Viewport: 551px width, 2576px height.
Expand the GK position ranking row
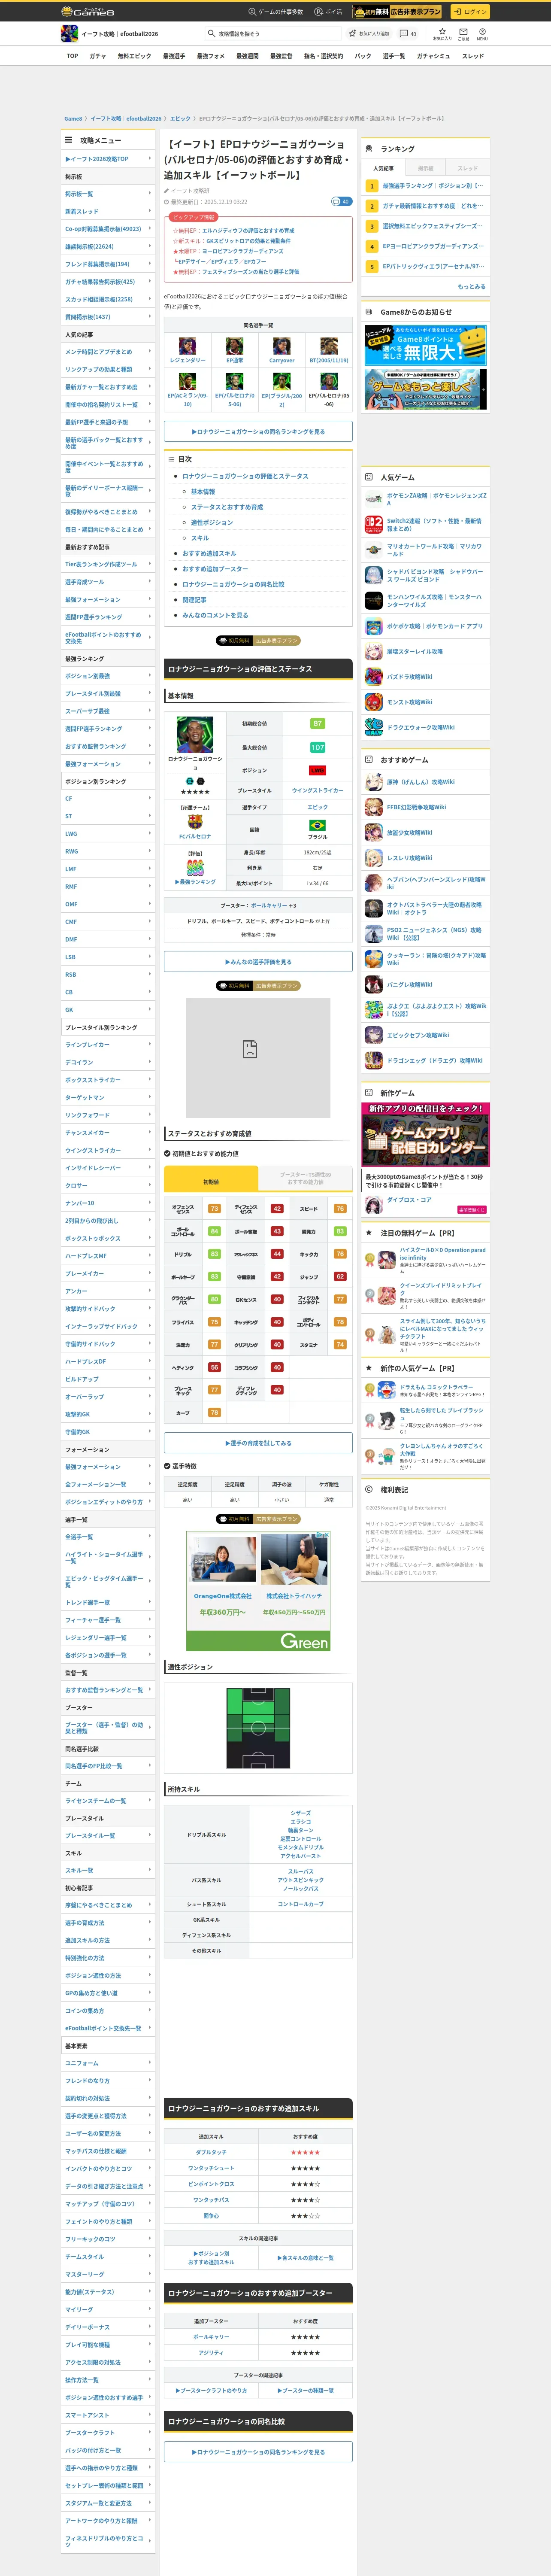point(108,1010)
